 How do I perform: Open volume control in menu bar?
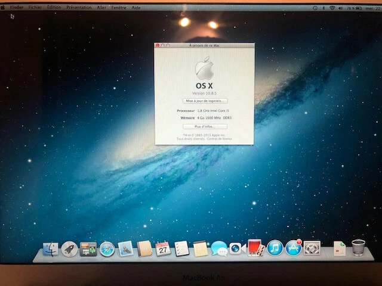(x=341, y=8)
